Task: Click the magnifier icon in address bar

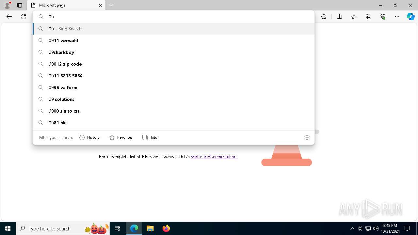Action: tap(41, 17)
